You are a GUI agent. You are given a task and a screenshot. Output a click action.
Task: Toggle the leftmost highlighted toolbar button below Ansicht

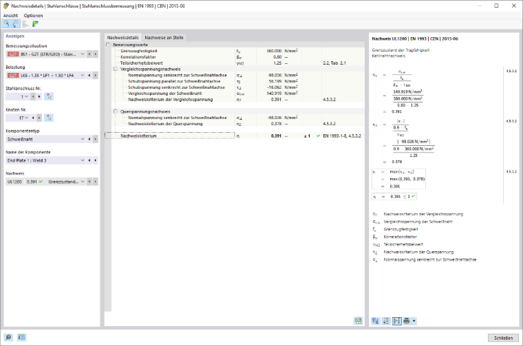tap(6, 23)
